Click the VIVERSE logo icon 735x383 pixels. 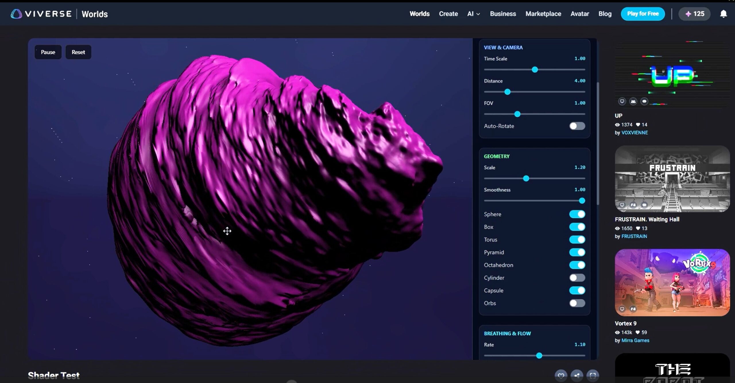16,14
